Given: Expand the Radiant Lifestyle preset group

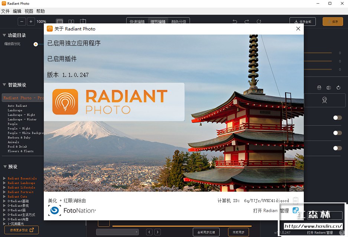Looking at the screenshot, I should tap(4, 187).
